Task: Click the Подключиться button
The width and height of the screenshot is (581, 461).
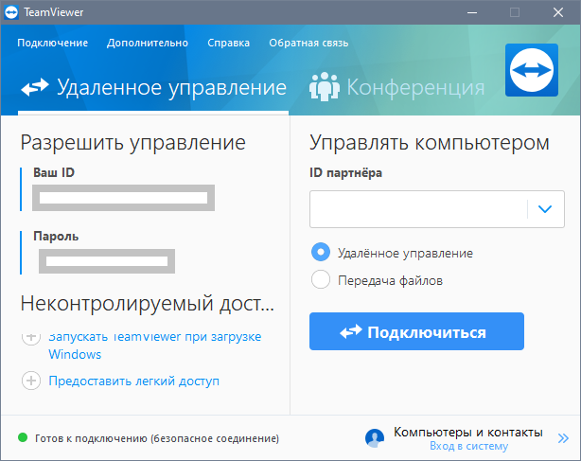Action: 417,331
